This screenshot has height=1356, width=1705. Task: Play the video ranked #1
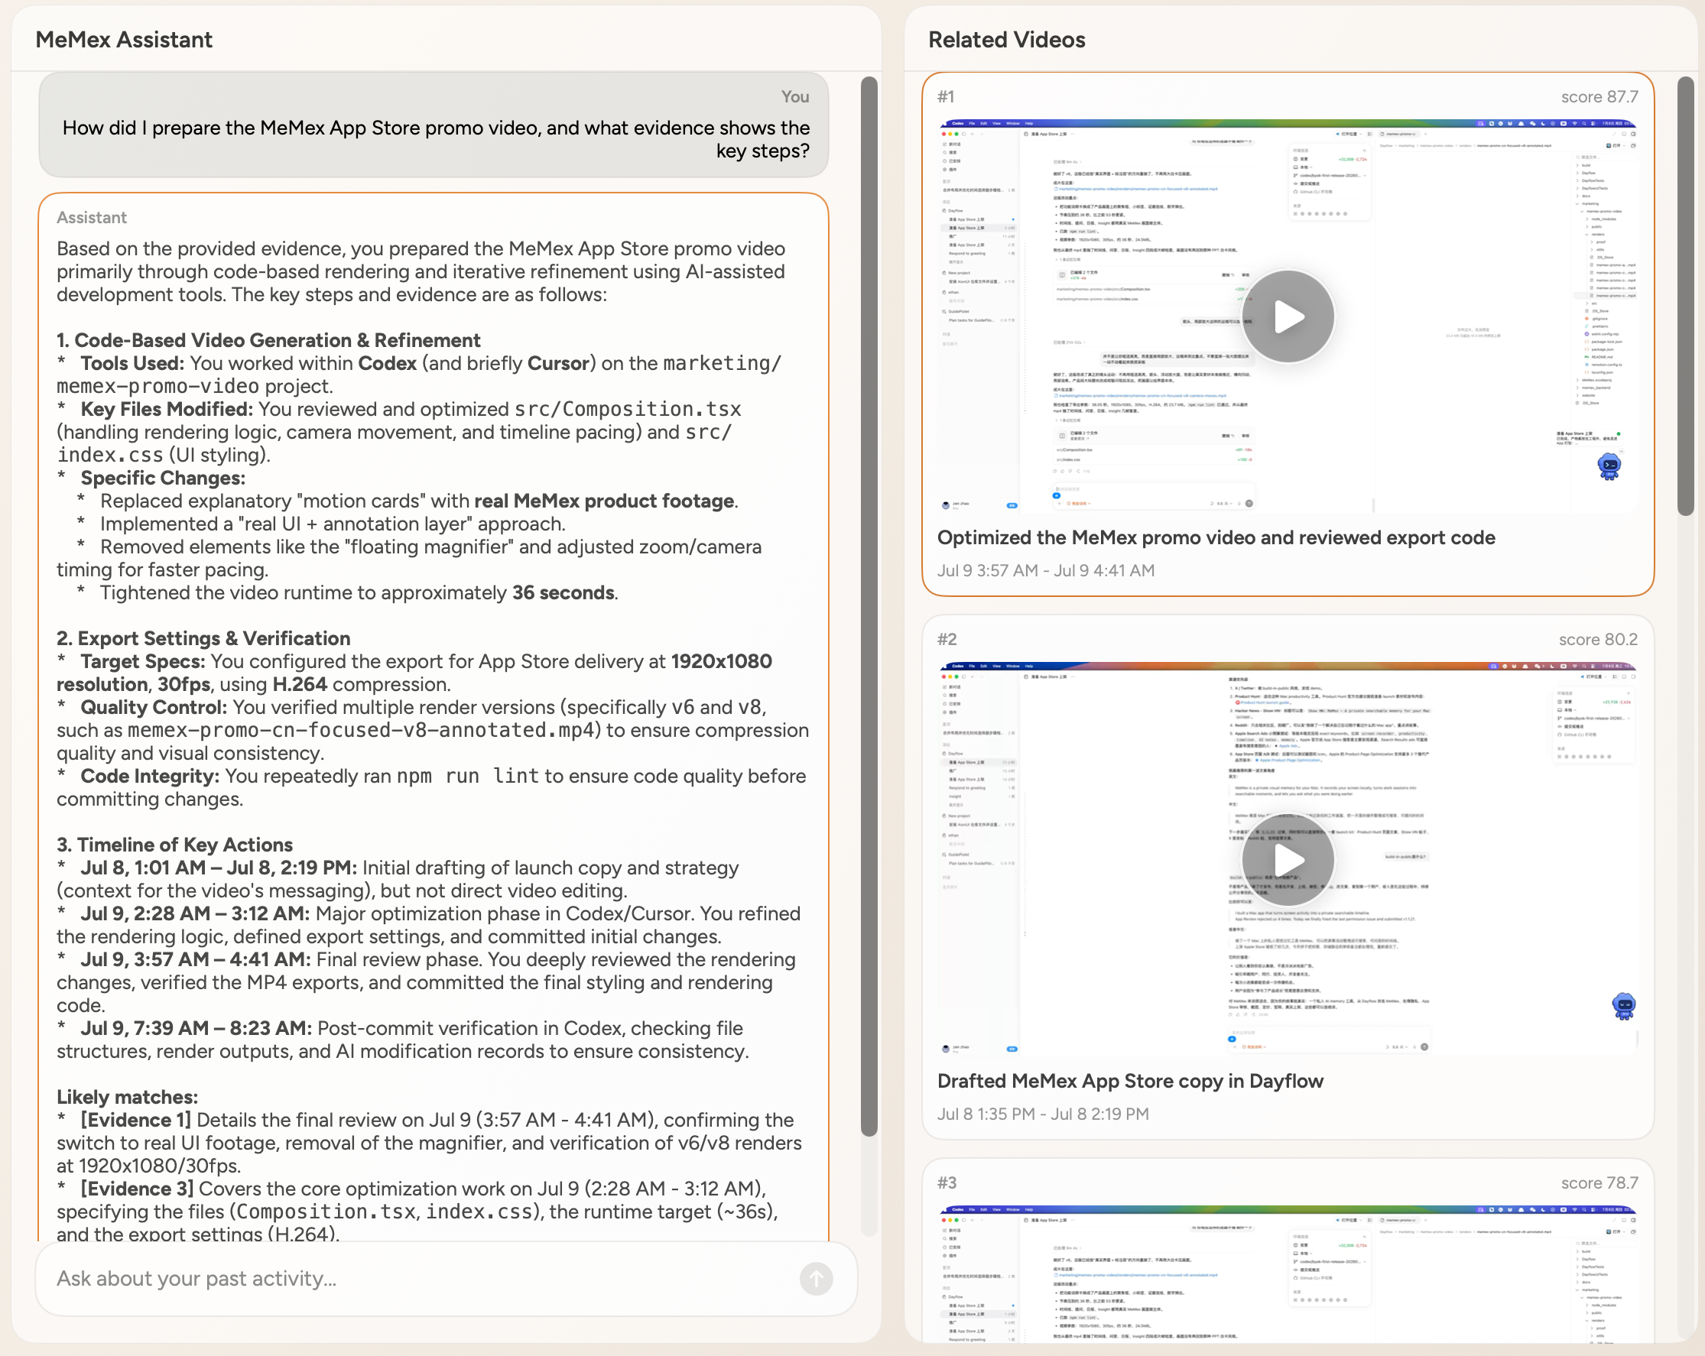[1288, 317]
